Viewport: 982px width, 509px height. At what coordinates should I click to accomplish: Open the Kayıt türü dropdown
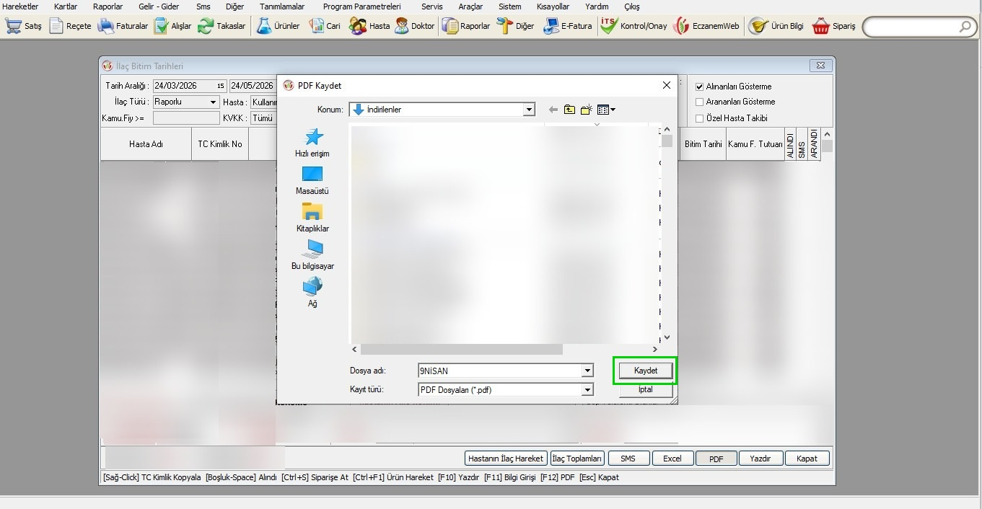[587, 390]
